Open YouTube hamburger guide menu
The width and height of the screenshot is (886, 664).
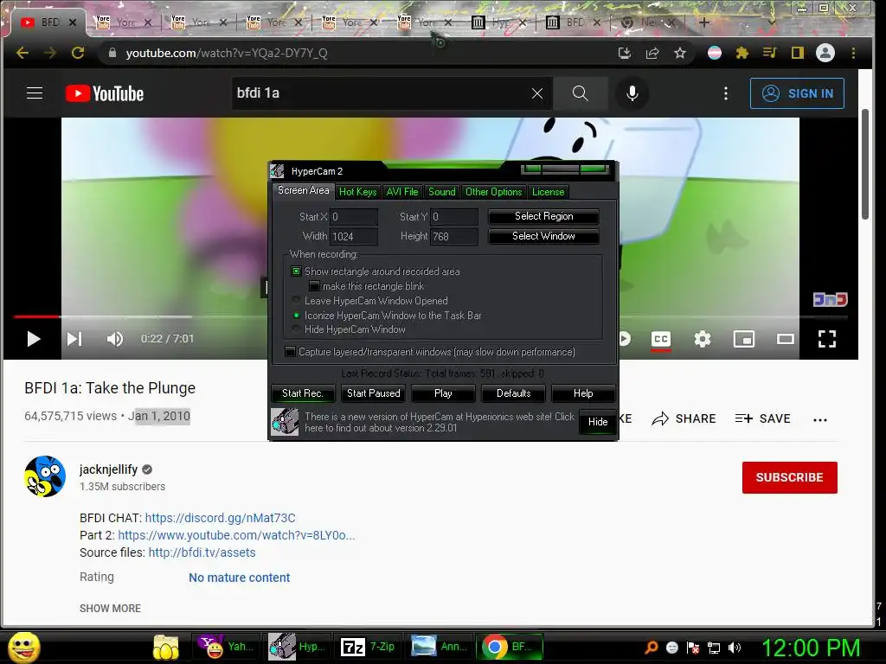point(35,93)
